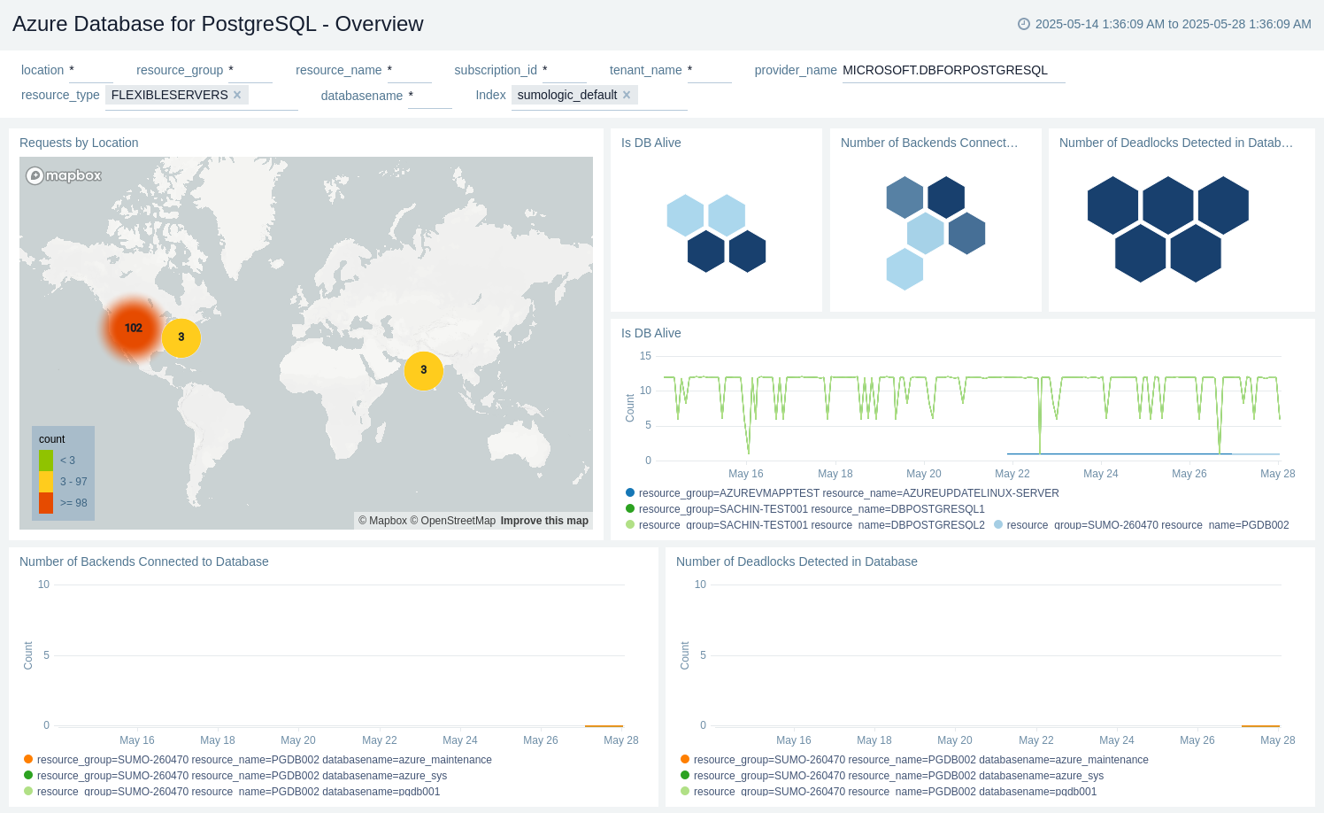Click top-right light blue hexagon in Is DB Alive honeycomb
The image size is (1324, 813).
pos(727,215)
